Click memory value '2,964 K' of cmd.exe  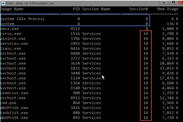tap(170, 103)
